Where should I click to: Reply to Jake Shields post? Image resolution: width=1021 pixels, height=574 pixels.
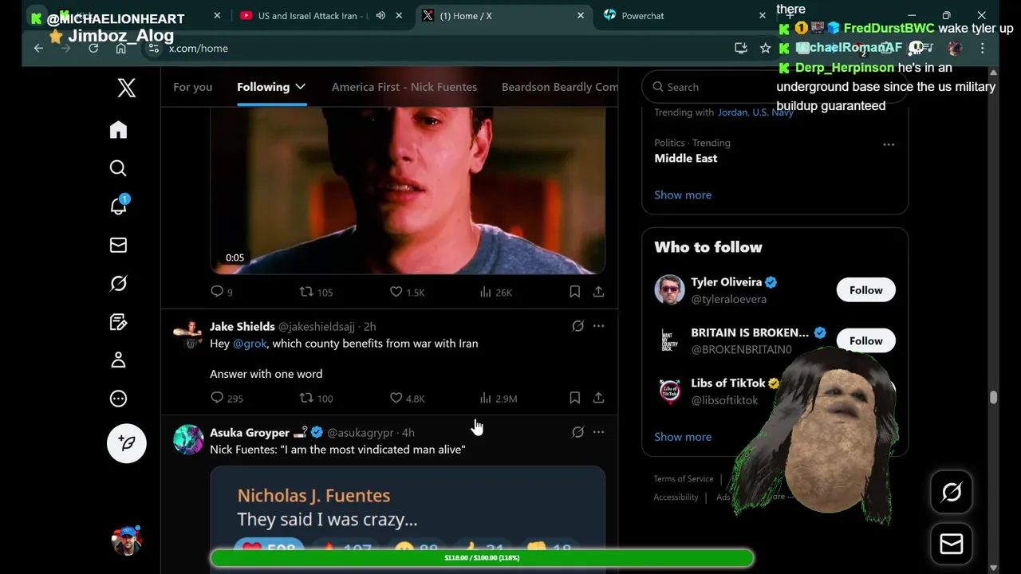pos(227,398)
